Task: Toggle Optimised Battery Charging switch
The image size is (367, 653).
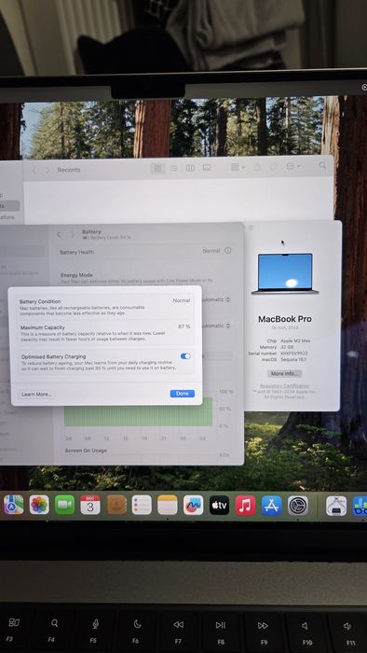Action: pyautogui.click(x=185, y=356)
